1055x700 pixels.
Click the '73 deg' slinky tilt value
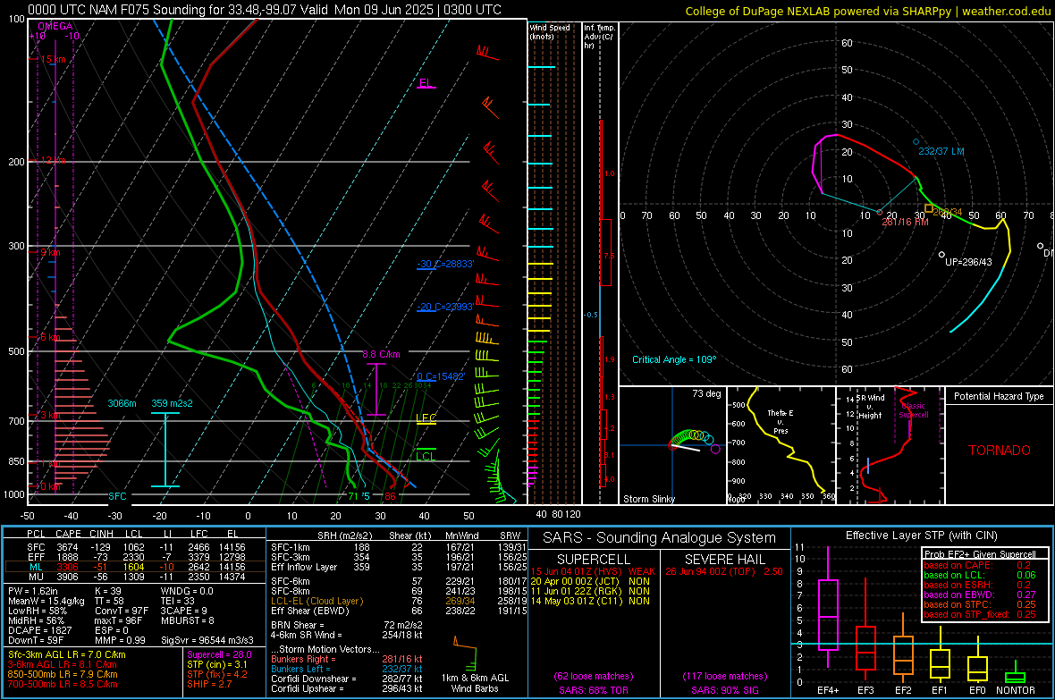coord(706,393)
